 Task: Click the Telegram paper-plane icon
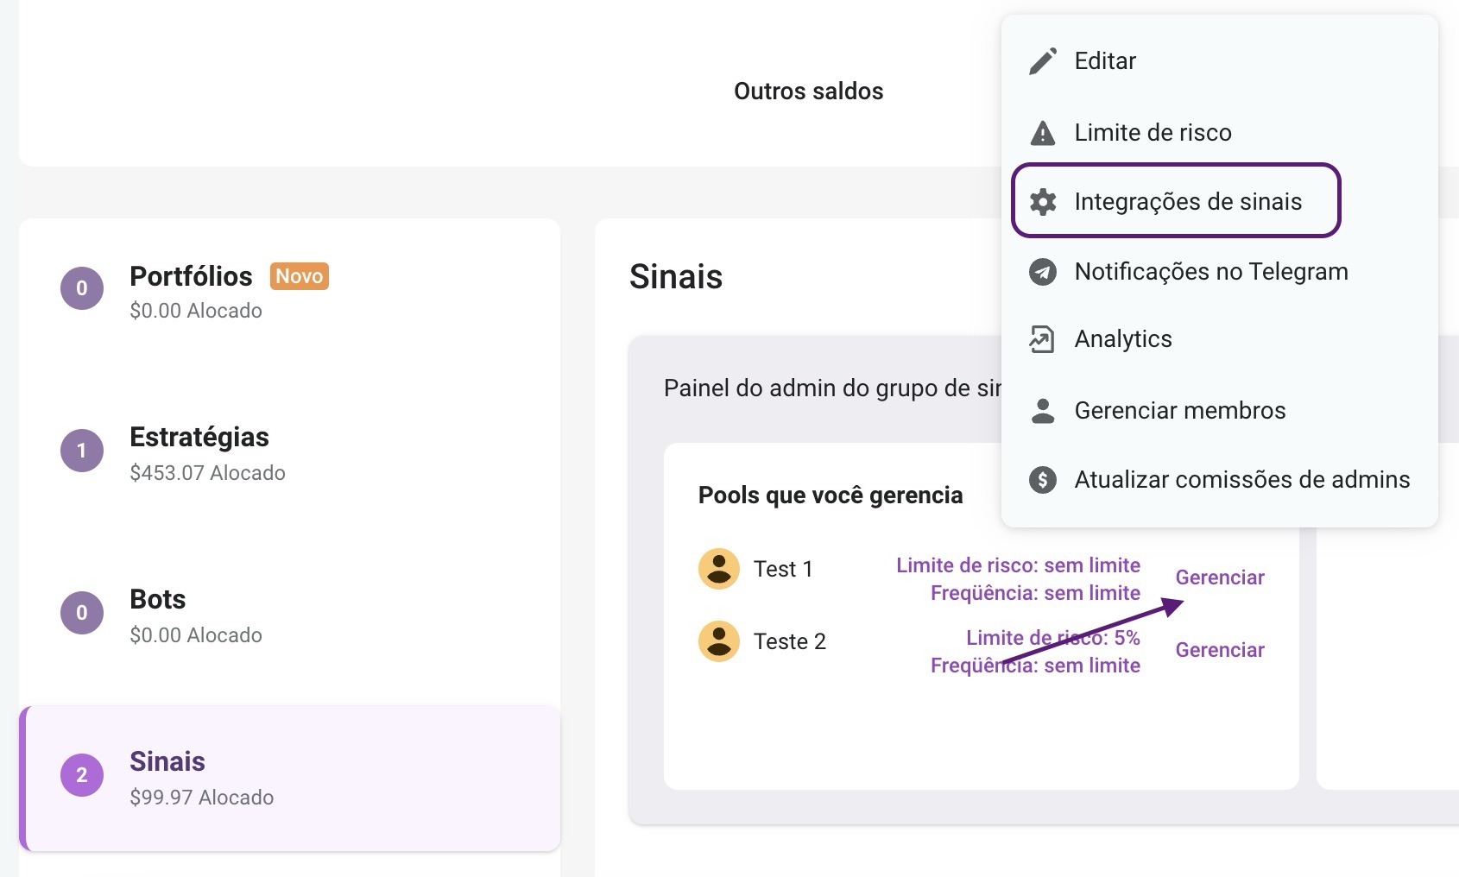[1043, 272]
